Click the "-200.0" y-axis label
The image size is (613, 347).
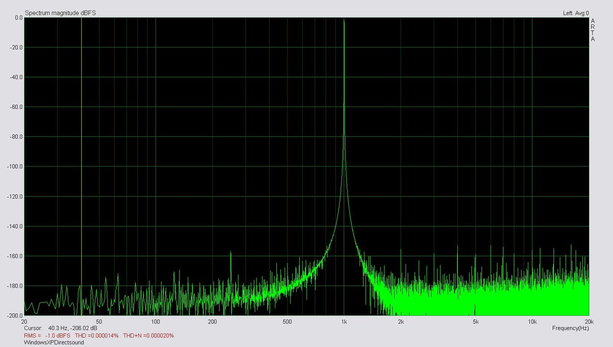(15, 315)
